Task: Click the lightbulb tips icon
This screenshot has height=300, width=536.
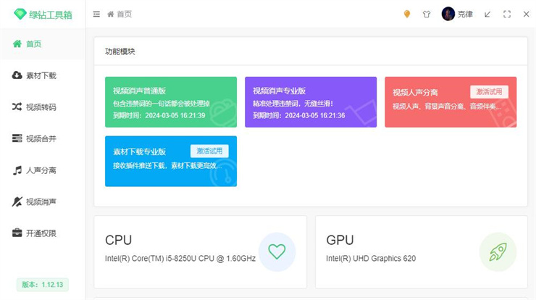Action: pyautogui.click(x=407, y=14)
